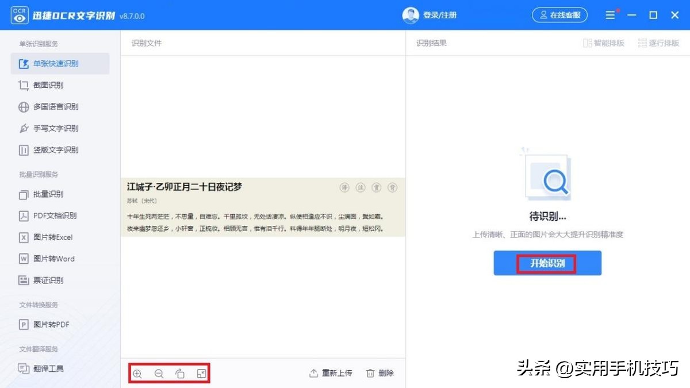Open the hamburger menu at top right

(x=610, y=14)
